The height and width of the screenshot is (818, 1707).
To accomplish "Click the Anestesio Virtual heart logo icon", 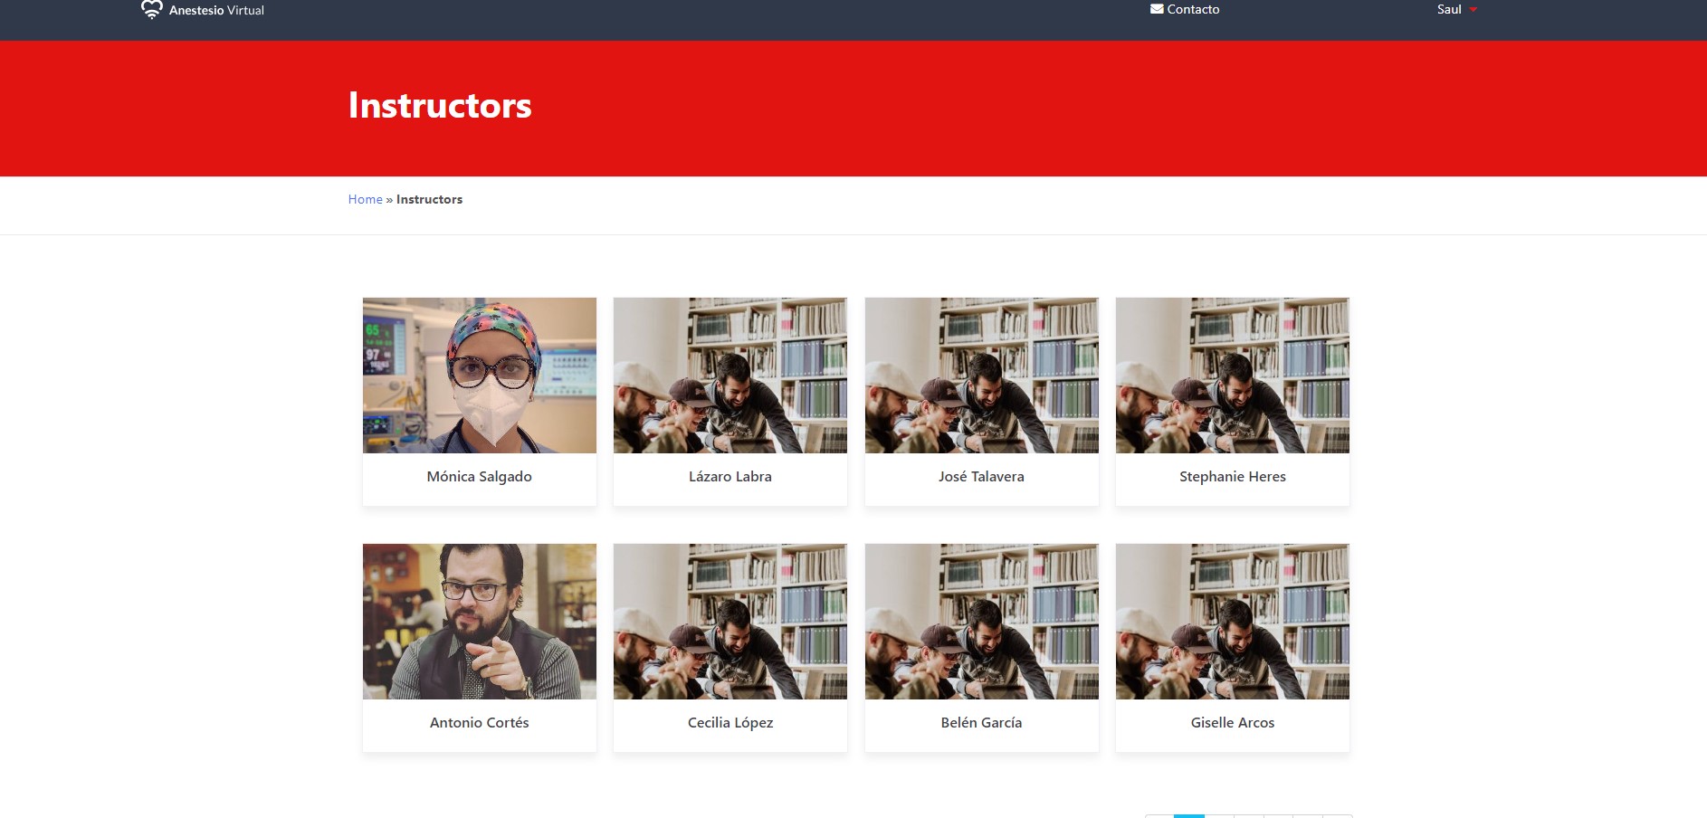I will coord(151,10).
